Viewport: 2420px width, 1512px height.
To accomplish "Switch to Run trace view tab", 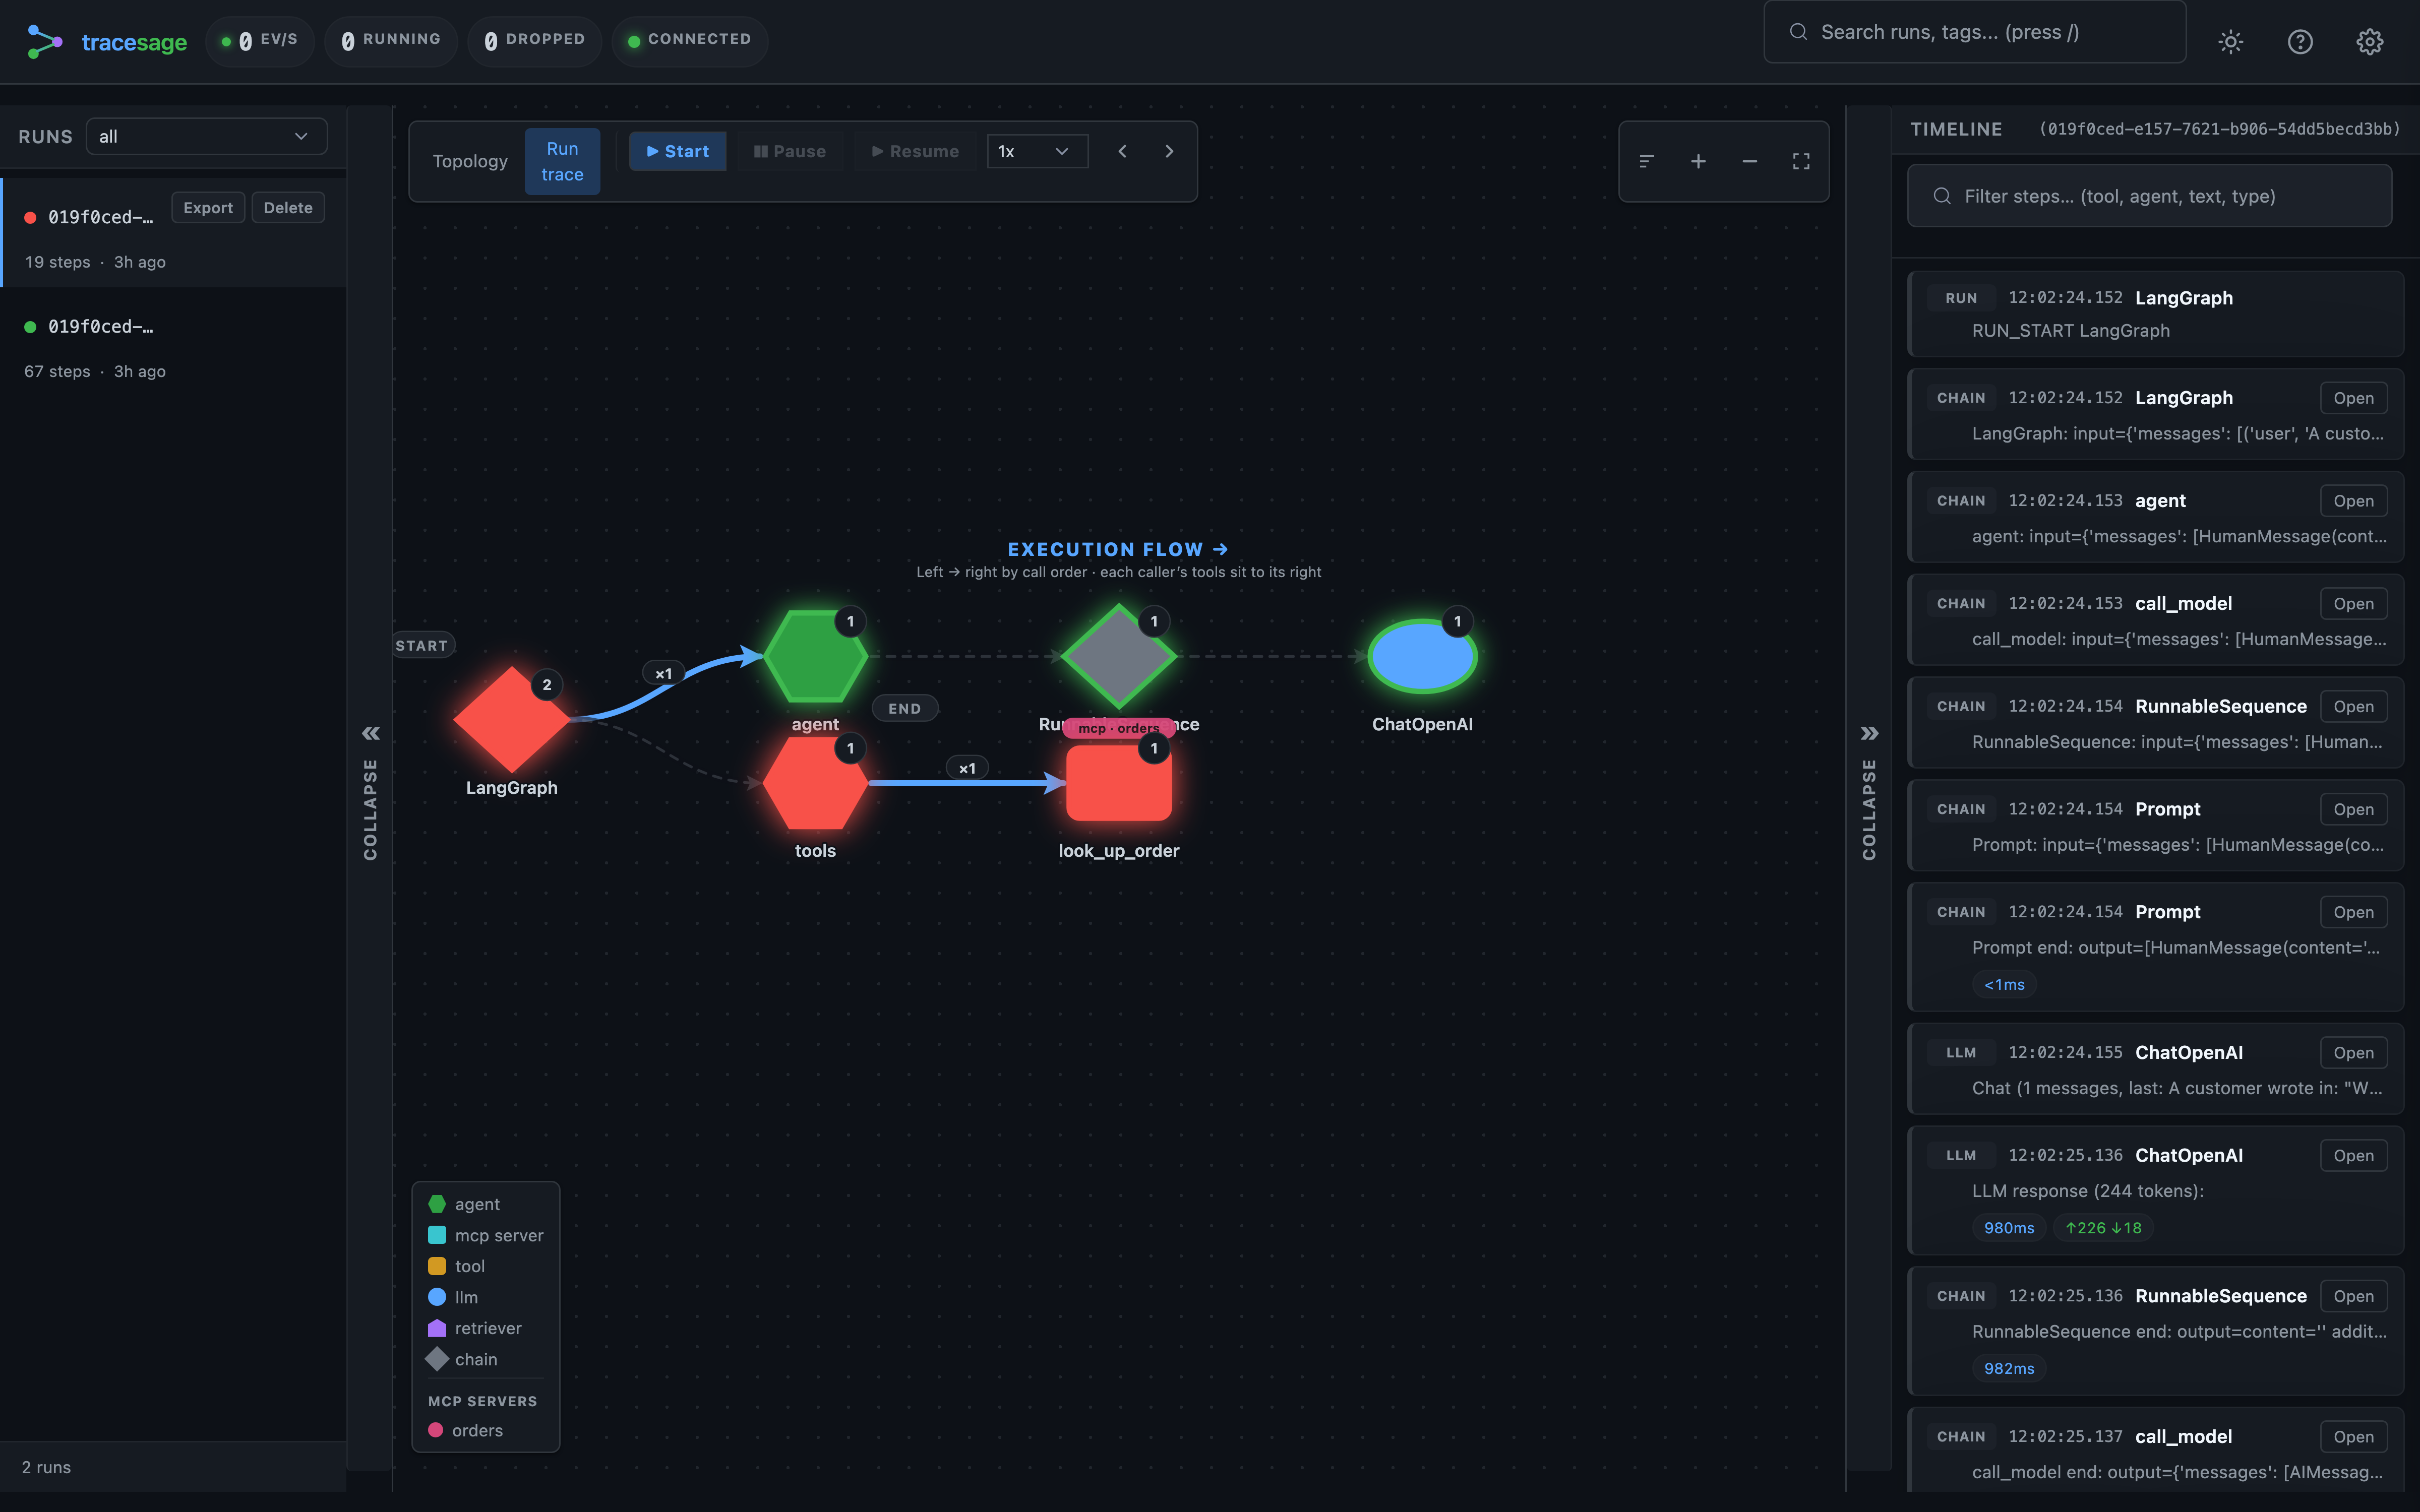I will [x=562, y=161].
